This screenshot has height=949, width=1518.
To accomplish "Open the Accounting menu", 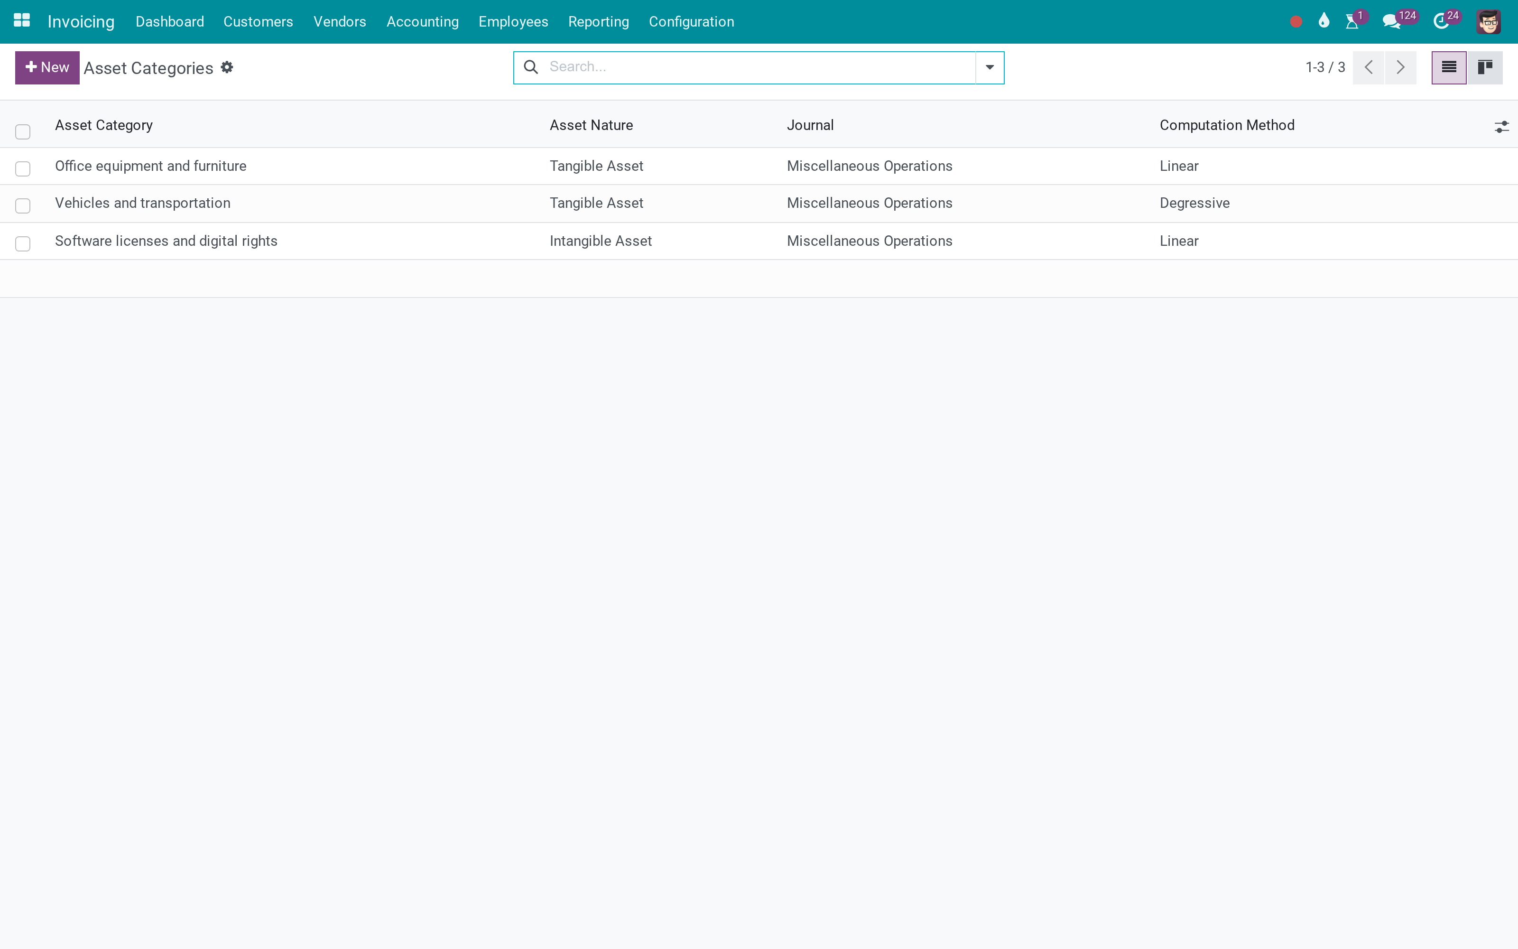I will pyautogui.click(x=422, y=21).
